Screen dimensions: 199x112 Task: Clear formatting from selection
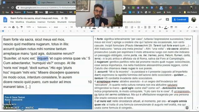click(x=155, y=27)
